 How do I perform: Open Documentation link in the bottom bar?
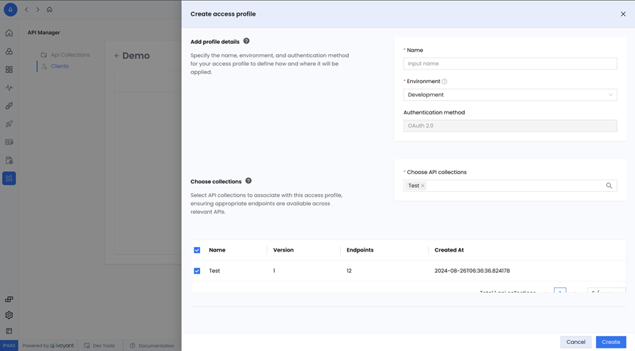pyautogui.click(x=152, y=345)
